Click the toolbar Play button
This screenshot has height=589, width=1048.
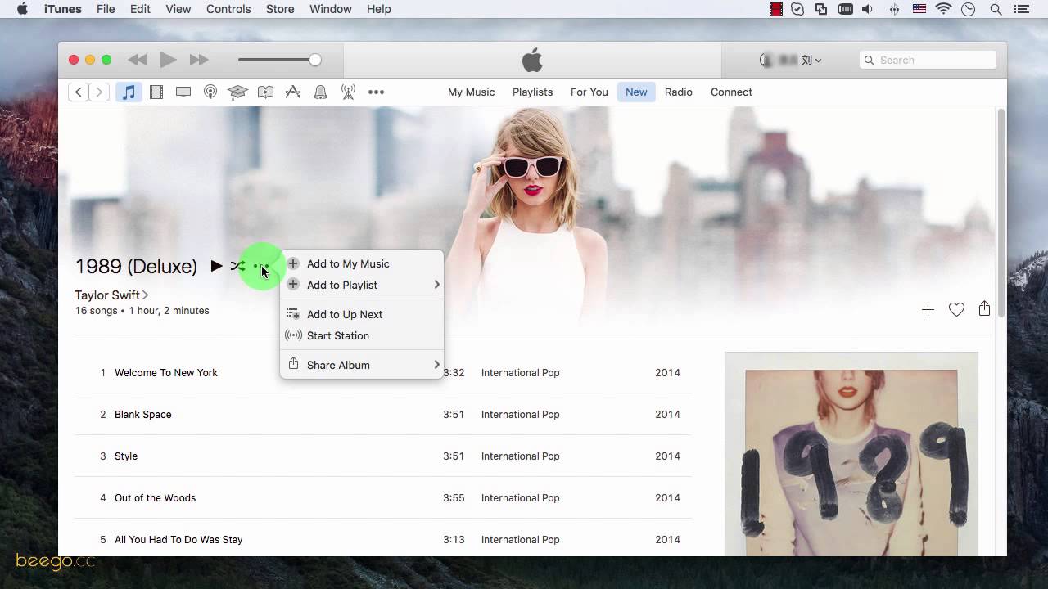point(168,60)
